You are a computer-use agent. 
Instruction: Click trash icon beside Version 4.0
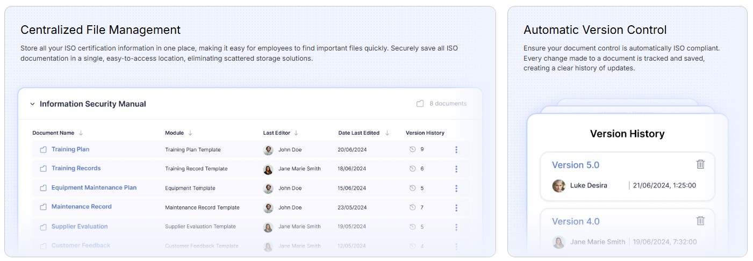pos(700,221)
